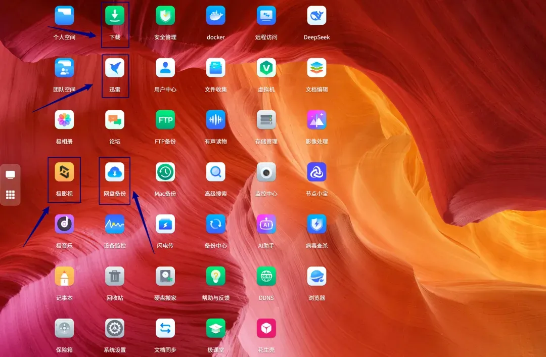This screenshot has width=546, height=357.
Task: Open the AI助手 assistant
Action: point(266,224)
